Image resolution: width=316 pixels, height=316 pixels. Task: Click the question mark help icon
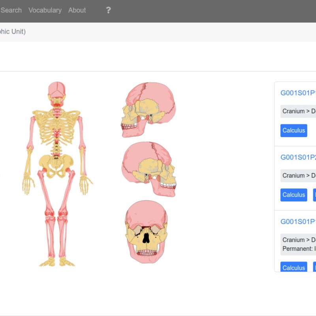(109, 11)
